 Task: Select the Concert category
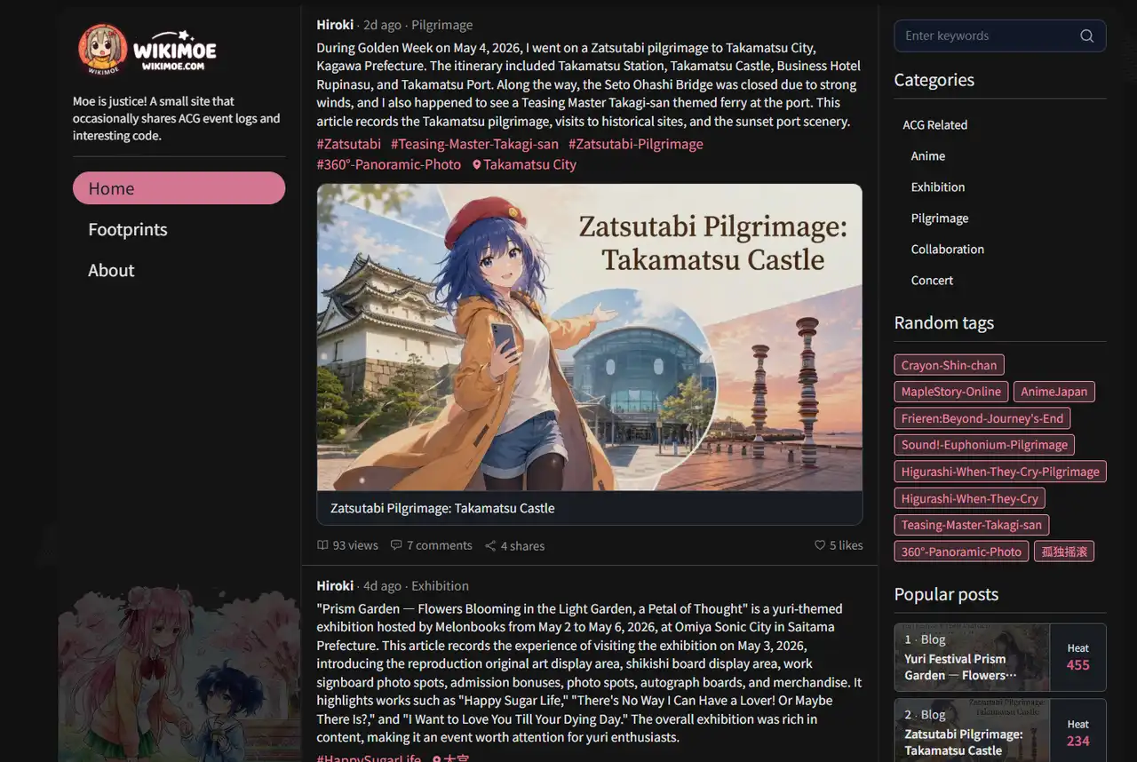(932, 280)
